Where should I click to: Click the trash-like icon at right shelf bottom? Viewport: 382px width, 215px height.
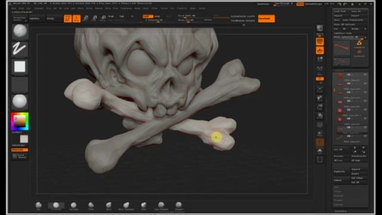(320, 159)
